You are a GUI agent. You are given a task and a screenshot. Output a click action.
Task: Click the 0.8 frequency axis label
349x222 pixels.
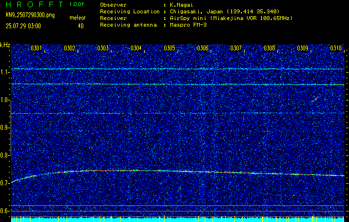click(5, 155)
